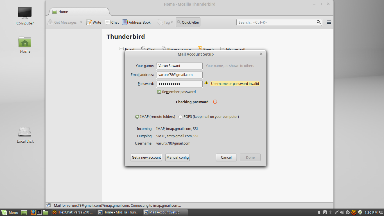The image size is (384, 216).
Task: Close the Mail Account Setup dialog with X
Action: [261, 54]
